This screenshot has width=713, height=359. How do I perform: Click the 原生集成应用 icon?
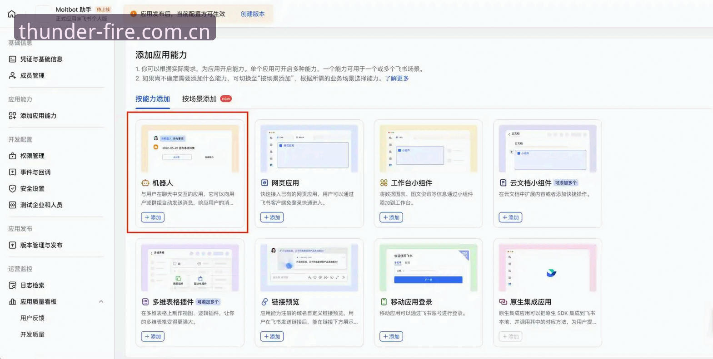[x=503, y=302]
